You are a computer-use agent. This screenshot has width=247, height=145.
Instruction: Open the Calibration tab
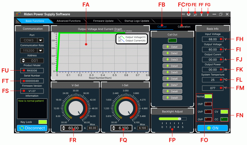coord(184,27)
